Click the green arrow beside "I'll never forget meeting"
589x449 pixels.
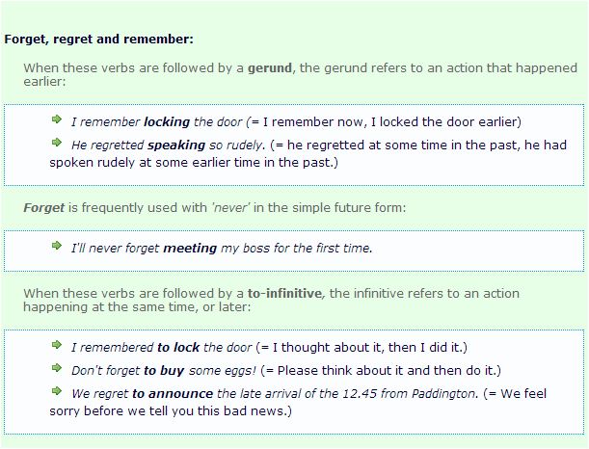pyautogui.click(x=57, y=247)
